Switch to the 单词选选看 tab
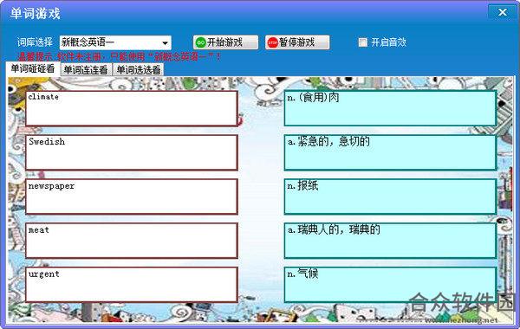 pos(139,69)
